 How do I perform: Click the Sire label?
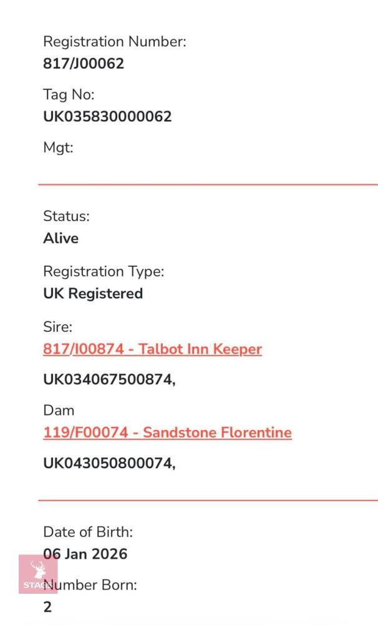point(57,327)
